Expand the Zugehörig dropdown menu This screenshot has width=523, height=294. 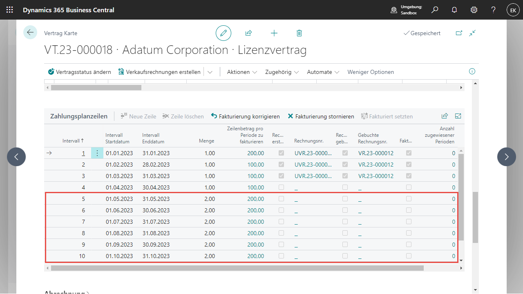tap(282, 72)
